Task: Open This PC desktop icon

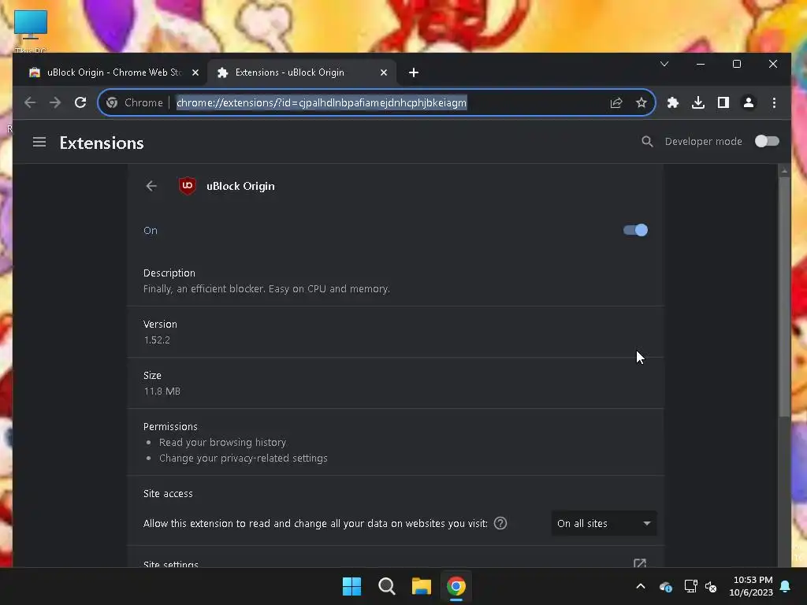Action: (31, 30)
